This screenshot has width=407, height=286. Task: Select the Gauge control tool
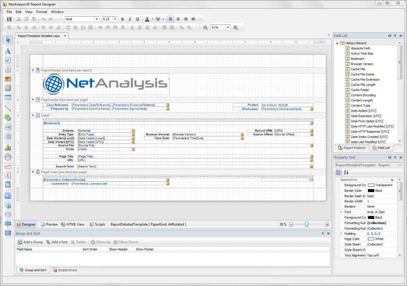[x=8, y=157]
